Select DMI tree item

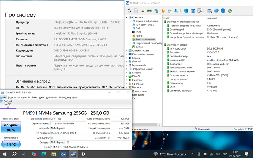[x=138, y=28]
